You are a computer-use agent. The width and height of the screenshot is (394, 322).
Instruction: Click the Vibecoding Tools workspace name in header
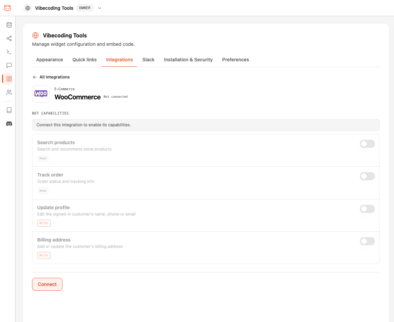point(54,8)
